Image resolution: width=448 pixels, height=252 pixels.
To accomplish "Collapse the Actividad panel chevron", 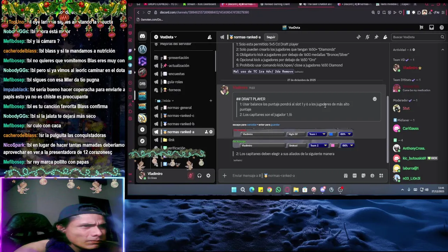I will (442, 50).
